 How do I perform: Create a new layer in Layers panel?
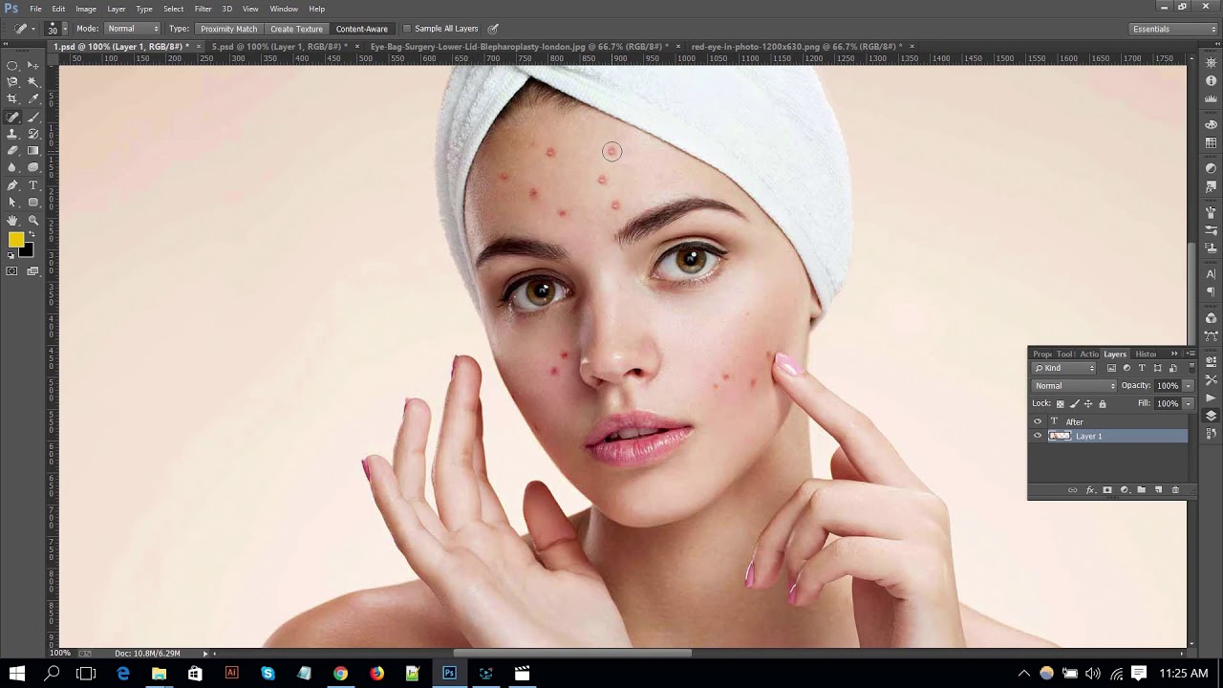1158,490
